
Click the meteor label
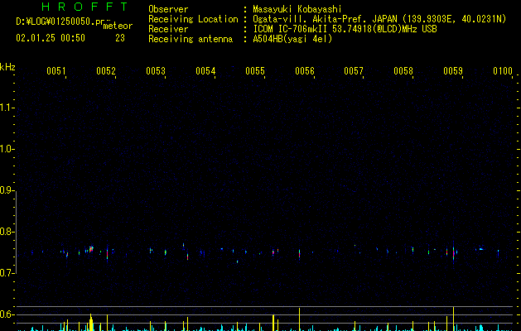point(118,26)
